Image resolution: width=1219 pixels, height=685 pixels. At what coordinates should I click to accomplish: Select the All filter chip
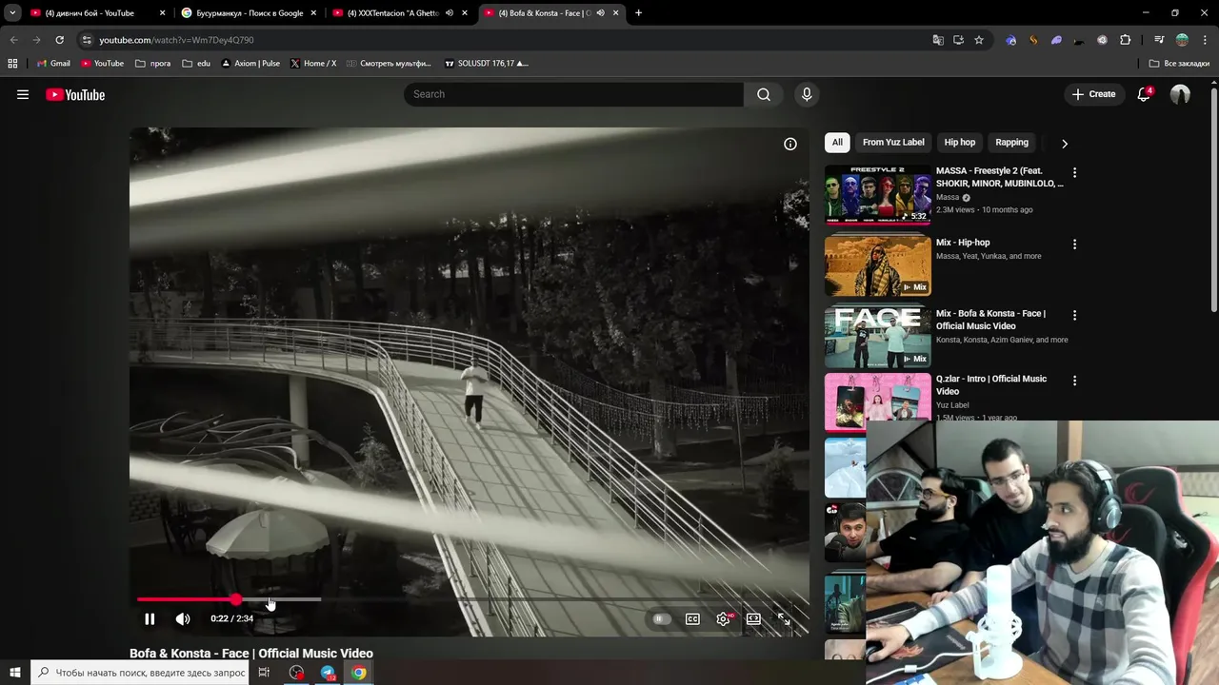point(837,143)
